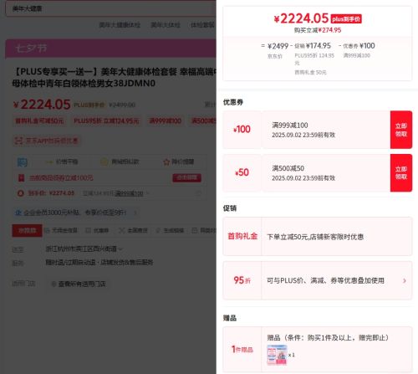The width and height of the screenshot is (418, 374).
Task: Click the JD App scan QR icon
Action: pyautogui.click(x=18, y=141)
